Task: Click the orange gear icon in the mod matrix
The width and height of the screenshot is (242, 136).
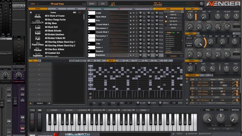Action: [x=187, y=79]
